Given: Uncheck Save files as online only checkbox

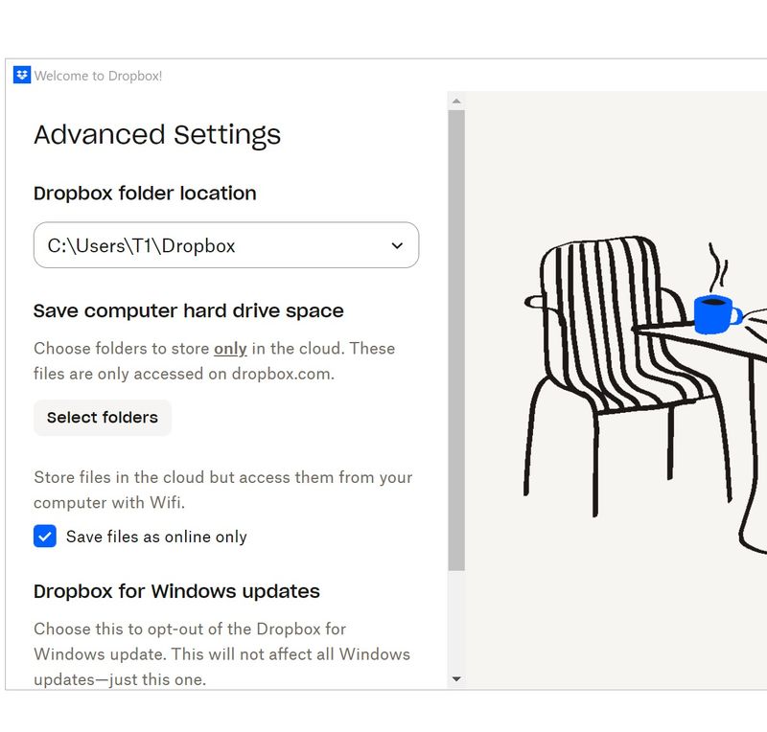Looking at the screenshot, I should click(x=45, y=537).
